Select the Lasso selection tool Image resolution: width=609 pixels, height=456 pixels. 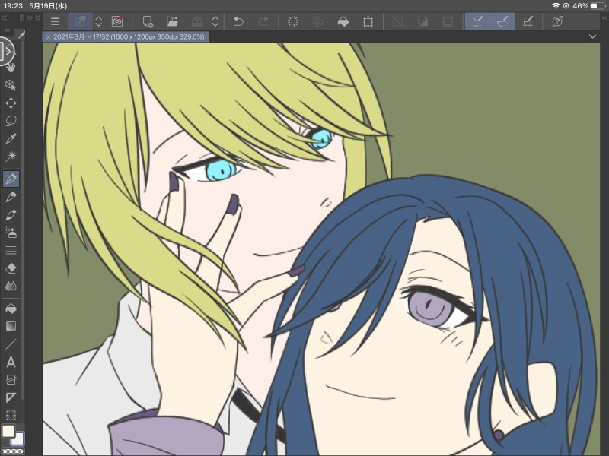tap(11, 121)
